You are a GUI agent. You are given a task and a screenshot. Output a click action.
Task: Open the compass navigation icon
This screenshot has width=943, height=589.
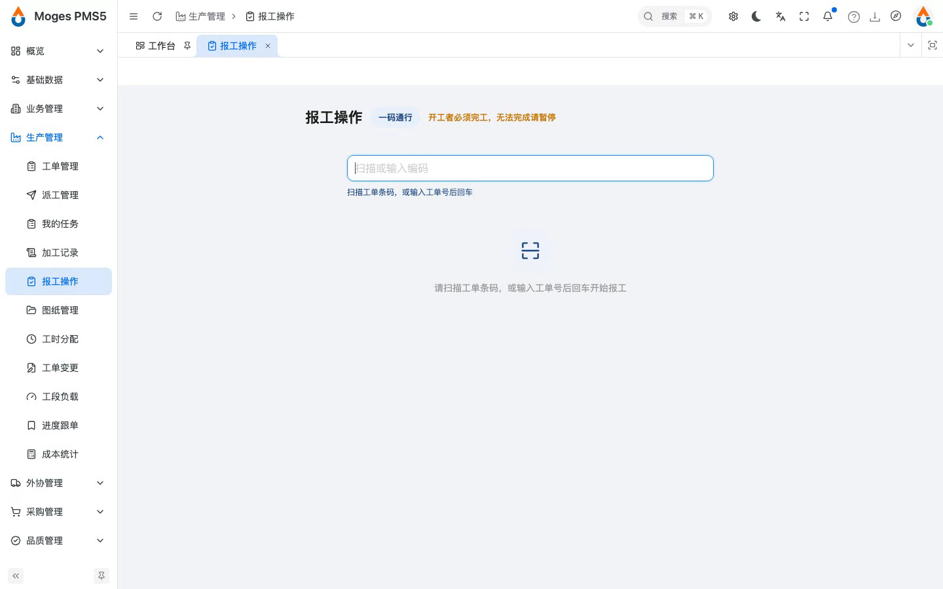coord(896,16)
